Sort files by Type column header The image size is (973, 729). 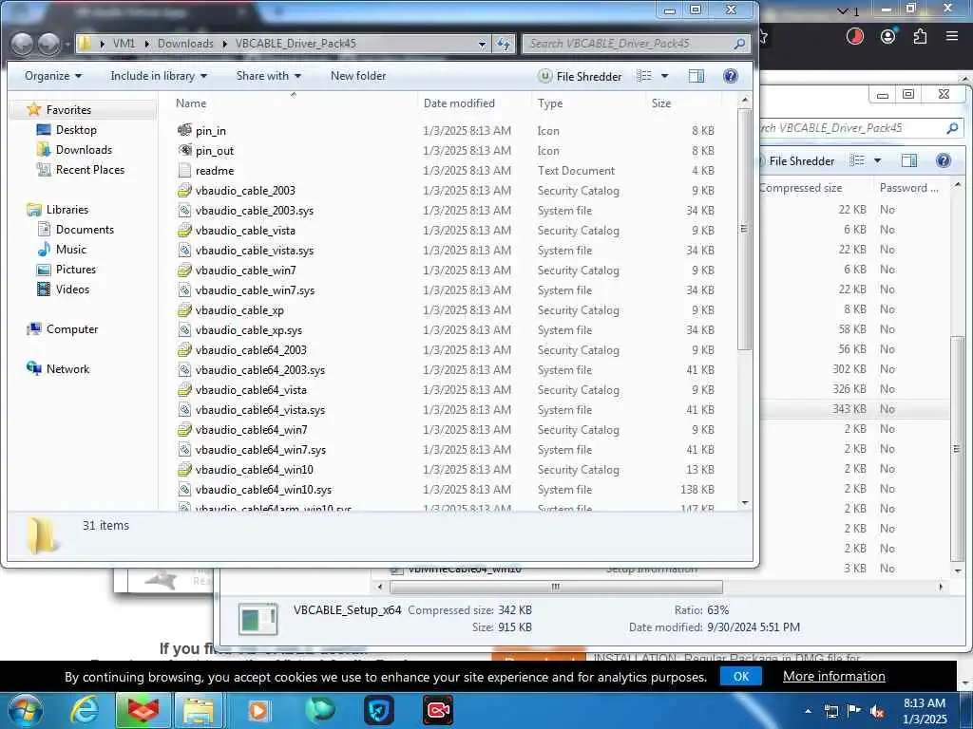coord(550,103)
